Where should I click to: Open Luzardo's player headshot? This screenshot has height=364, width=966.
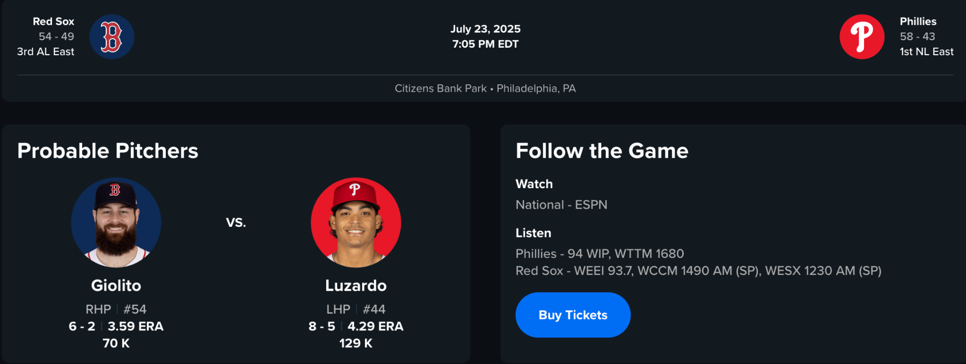tap(356, 222)
